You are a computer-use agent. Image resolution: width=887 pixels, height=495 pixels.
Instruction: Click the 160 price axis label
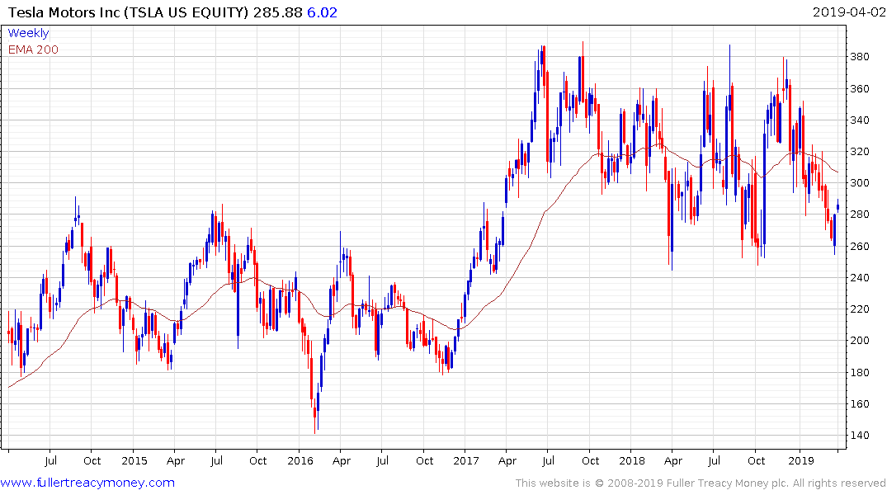[x=860, y=404]
